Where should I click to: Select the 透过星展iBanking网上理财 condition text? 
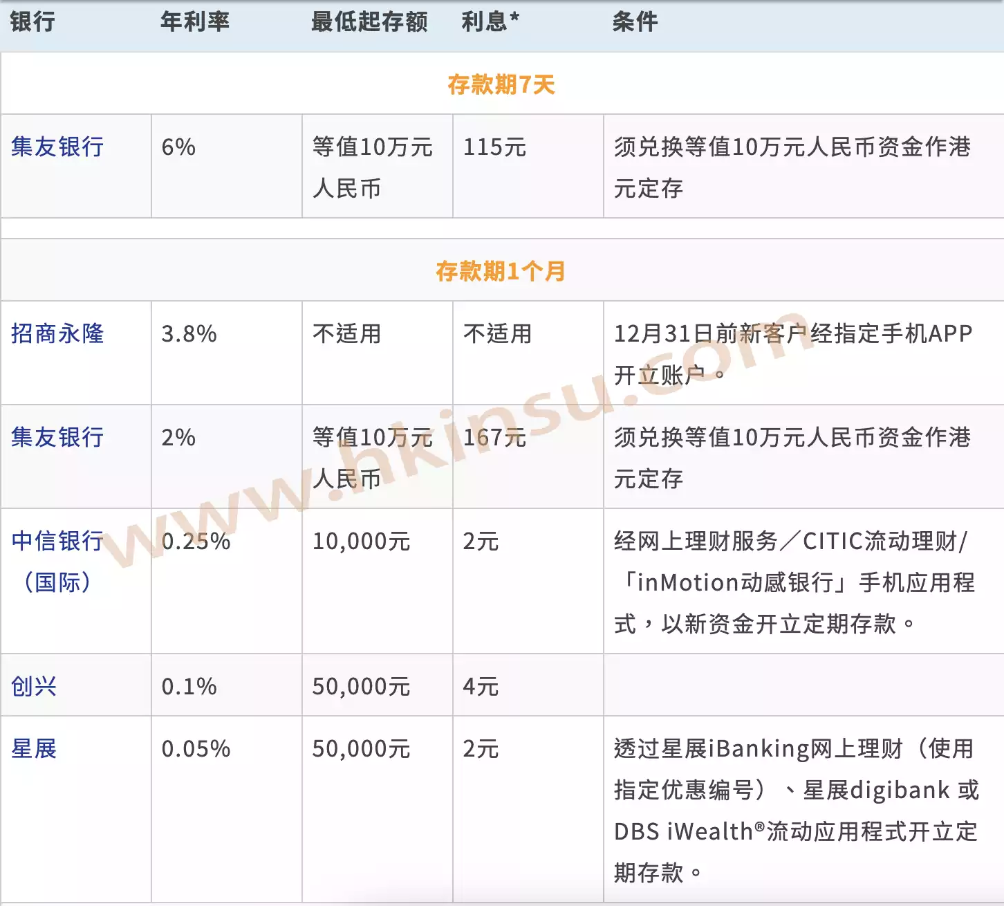click(796, 811)
